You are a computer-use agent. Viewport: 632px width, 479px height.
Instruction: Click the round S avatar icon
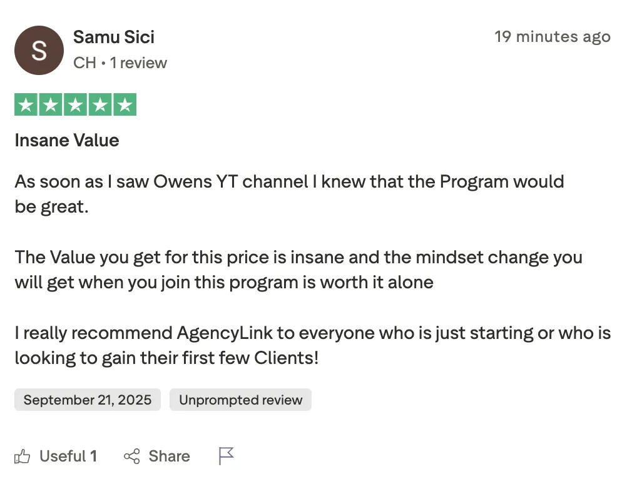click(39, 51)
